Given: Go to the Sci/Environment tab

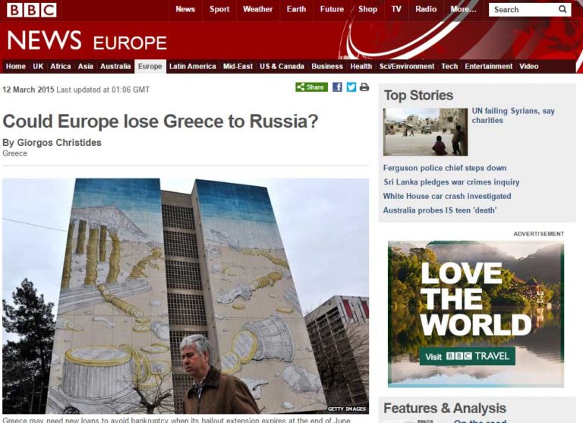Looking at the screenshot, I should [x=407, y=67].
